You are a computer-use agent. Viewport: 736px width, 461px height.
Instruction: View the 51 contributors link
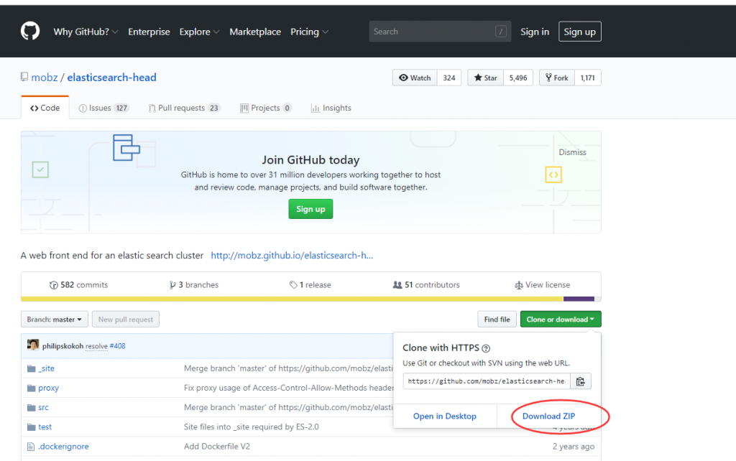[x=426, y=285]
